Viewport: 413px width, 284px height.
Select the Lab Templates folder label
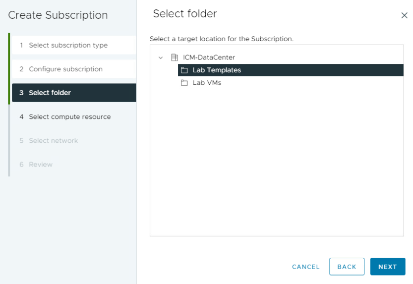217,70
